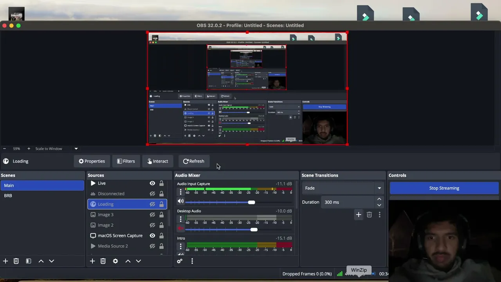This screenshot has height=282, width=501.
Task: Open the Audio Mixer three-dot menu
Action: pos(192,261)
